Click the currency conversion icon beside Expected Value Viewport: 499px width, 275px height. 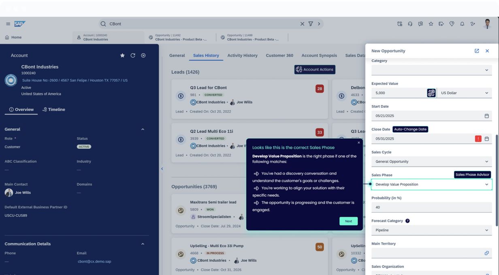[x=431, y=93]
